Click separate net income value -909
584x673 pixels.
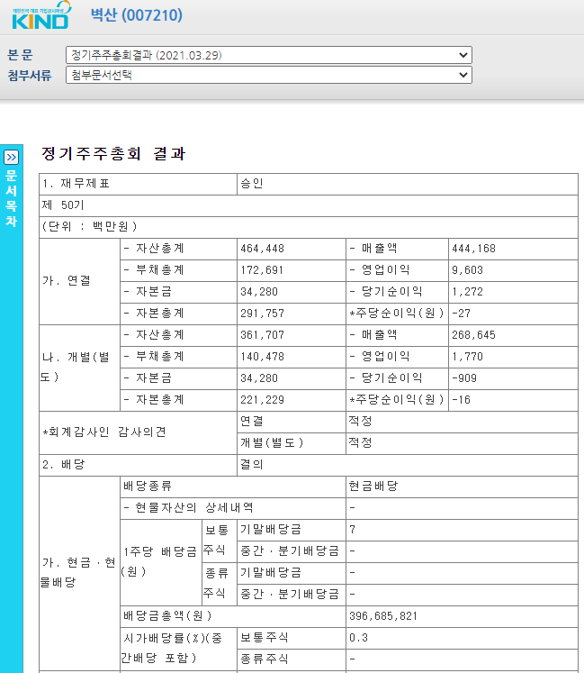click(x=464, y=378)
